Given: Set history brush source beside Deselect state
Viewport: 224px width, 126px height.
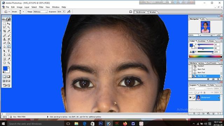Looking at the screenshot, I should click(x=190, y=66).
